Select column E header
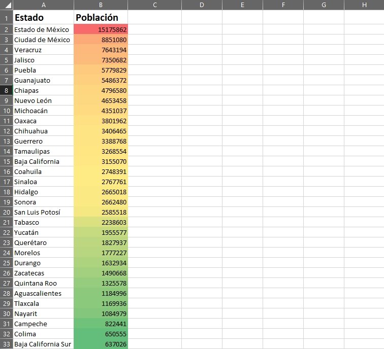The width and height of the screenshot is (384, 349). click(x=242, y=5)
